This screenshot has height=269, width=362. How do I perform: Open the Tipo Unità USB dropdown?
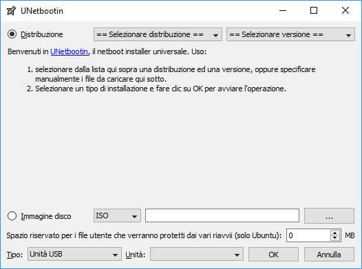tap(74, 254)
